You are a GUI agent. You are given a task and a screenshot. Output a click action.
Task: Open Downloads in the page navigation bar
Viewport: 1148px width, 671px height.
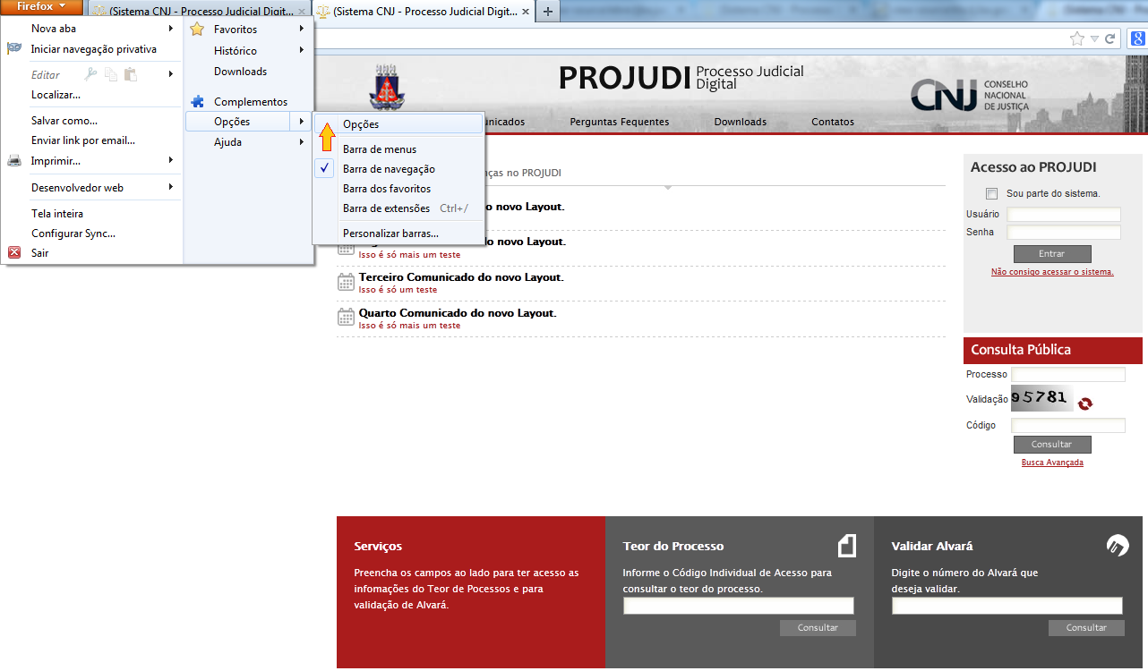pyautogui.click(x=741, y=122)
